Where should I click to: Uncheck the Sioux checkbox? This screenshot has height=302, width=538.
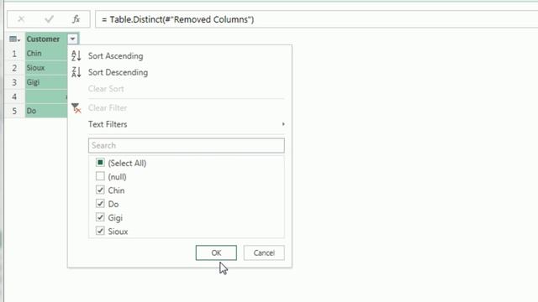click(100, 232)
